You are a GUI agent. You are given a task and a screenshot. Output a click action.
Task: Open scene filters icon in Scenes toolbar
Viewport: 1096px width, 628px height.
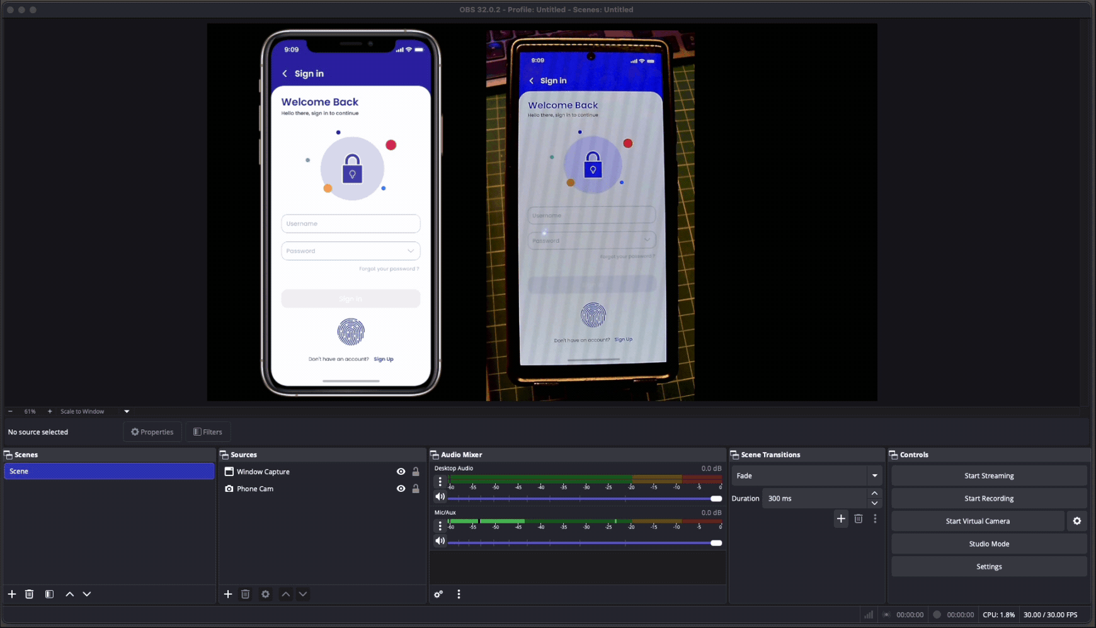[49, 594]
